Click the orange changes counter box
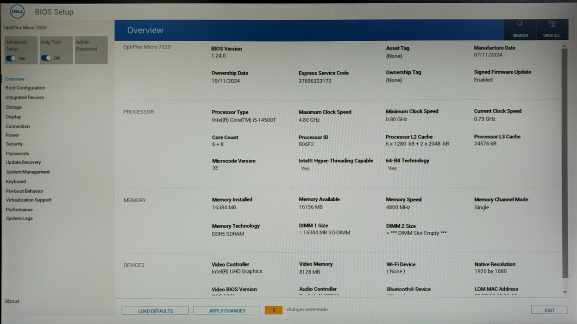The width and height of the screenshot is (577, 324). pos(274,310)
